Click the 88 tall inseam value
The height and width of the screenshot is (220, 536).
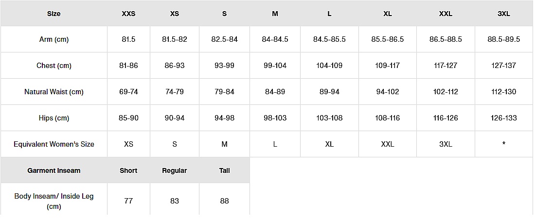click(224, 201)
